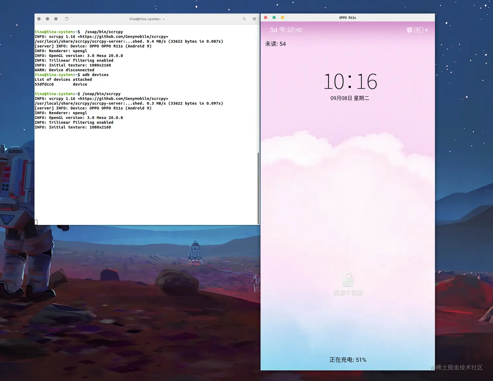Click the OPPO R11s window title
This screenshot has width=493, height=381.
tap(348, 18)
